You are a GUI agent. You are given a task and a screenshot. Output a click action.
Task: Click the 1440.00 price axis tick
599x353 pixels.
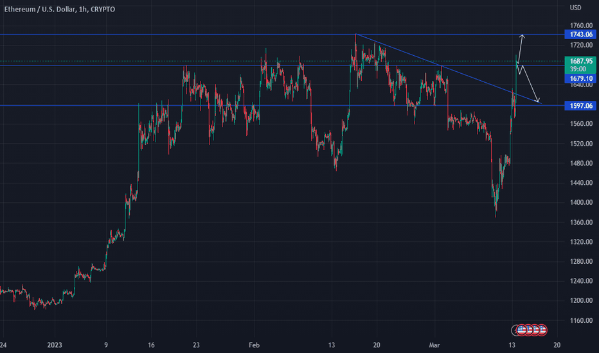[581, 183]
